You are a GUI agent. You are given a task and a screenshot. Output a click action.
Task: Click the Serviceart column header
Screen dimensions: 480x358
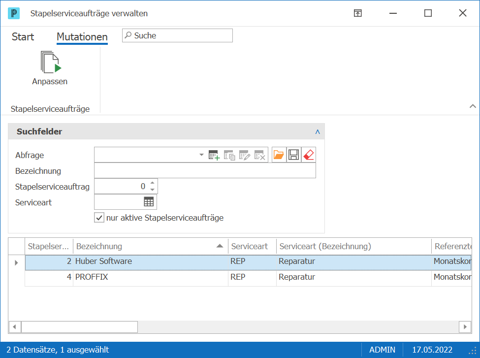click(252, 246)
